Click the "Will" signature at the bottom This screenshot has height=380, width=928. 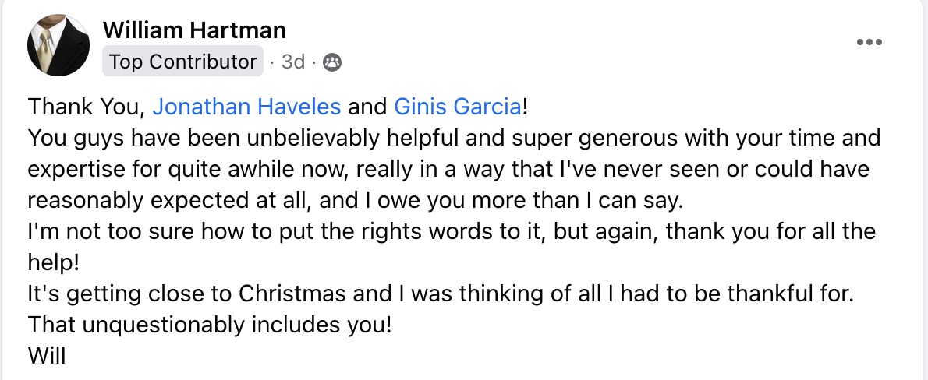[47, 356]
